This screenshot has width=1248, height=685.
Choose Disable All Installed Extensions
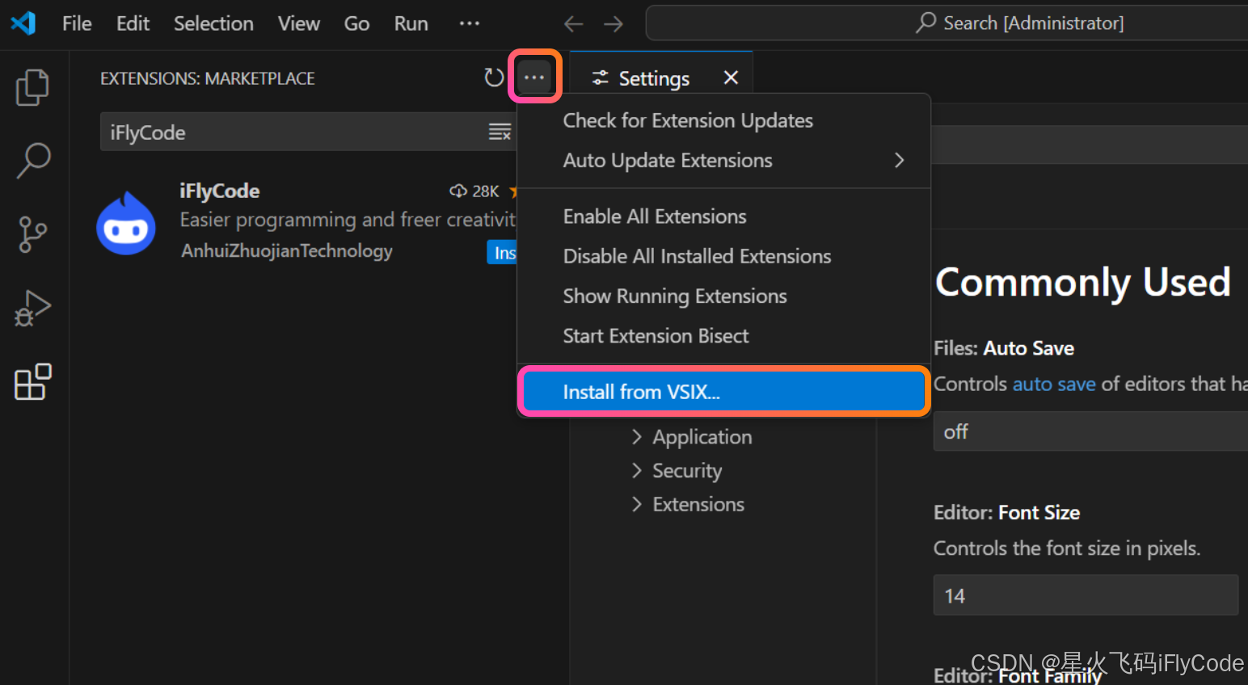[x=723, y=256]
